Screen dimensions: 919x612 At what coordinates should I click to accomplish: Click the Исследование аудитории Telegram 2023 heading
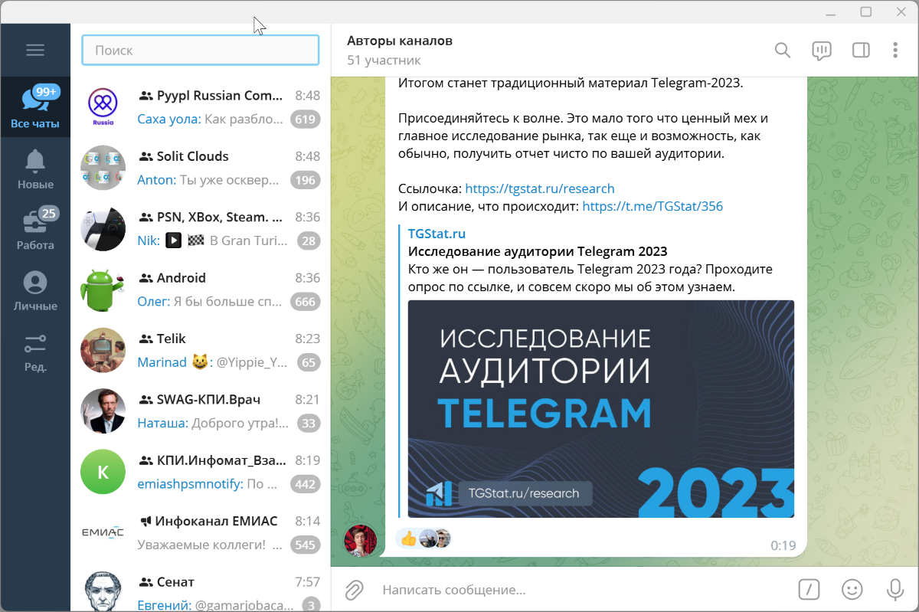538,251
